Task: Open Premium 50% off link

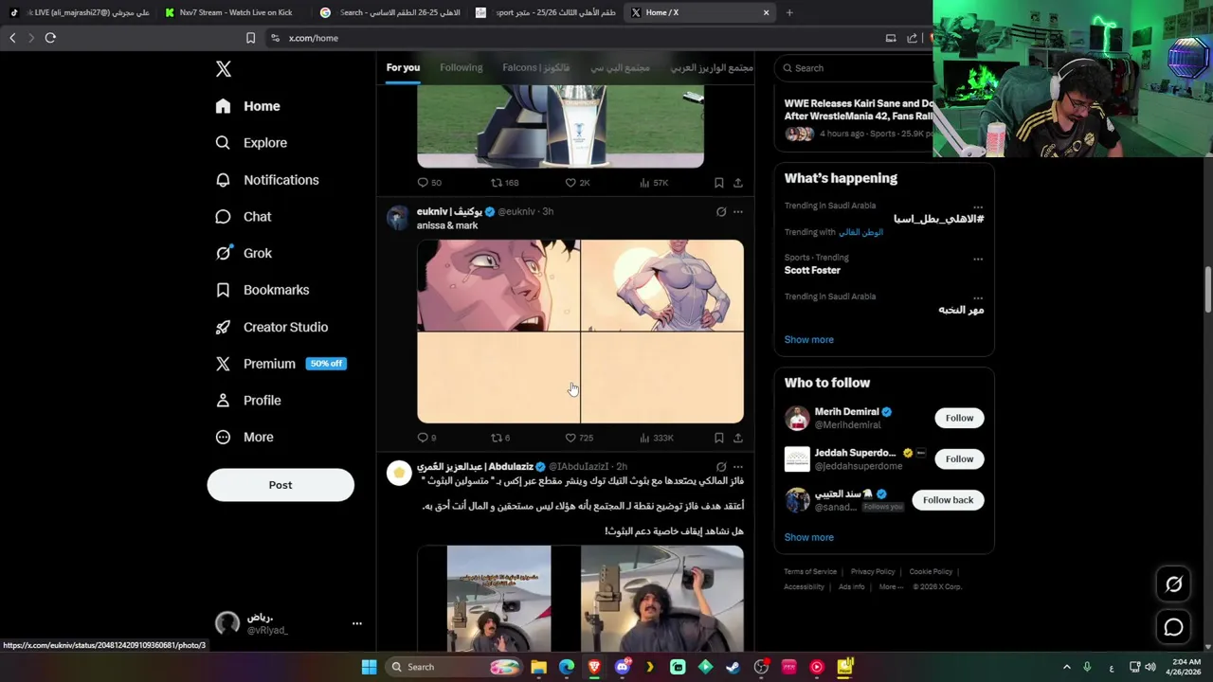Action: [281, 364]
